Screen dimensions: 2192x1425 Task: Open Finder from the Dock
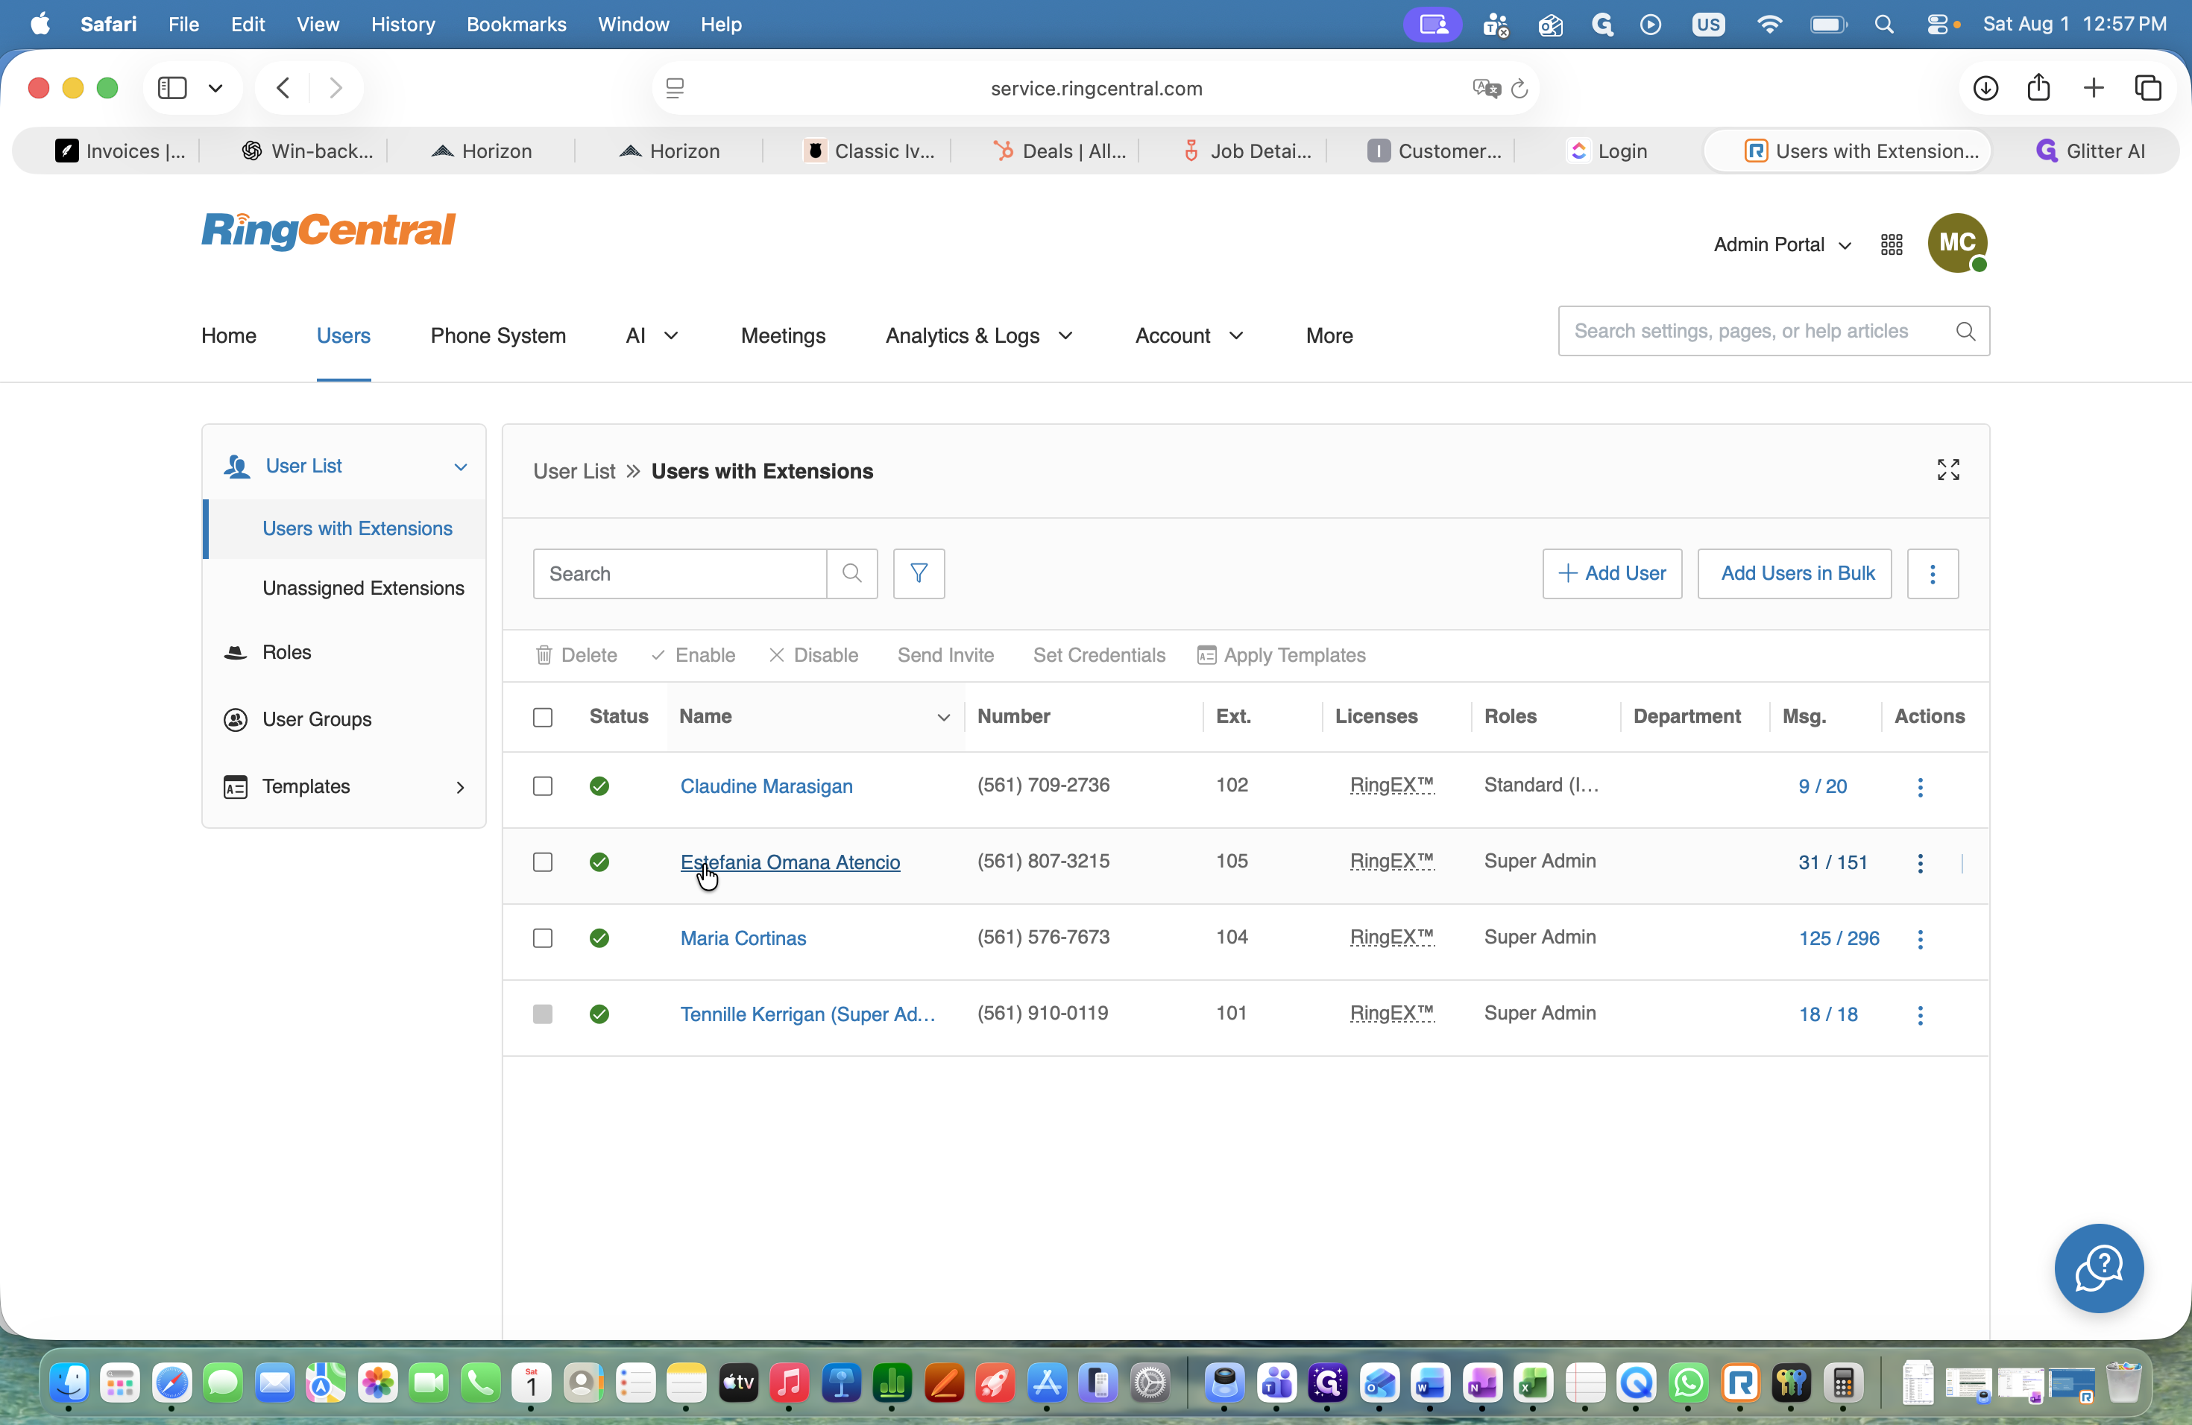[69, 1383]
